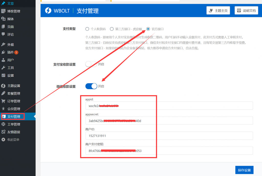Image resolution: width=262 pixels, height=176 pixels.
Task: Open 博客管理 menu item
Action: (x=14, y=11)
